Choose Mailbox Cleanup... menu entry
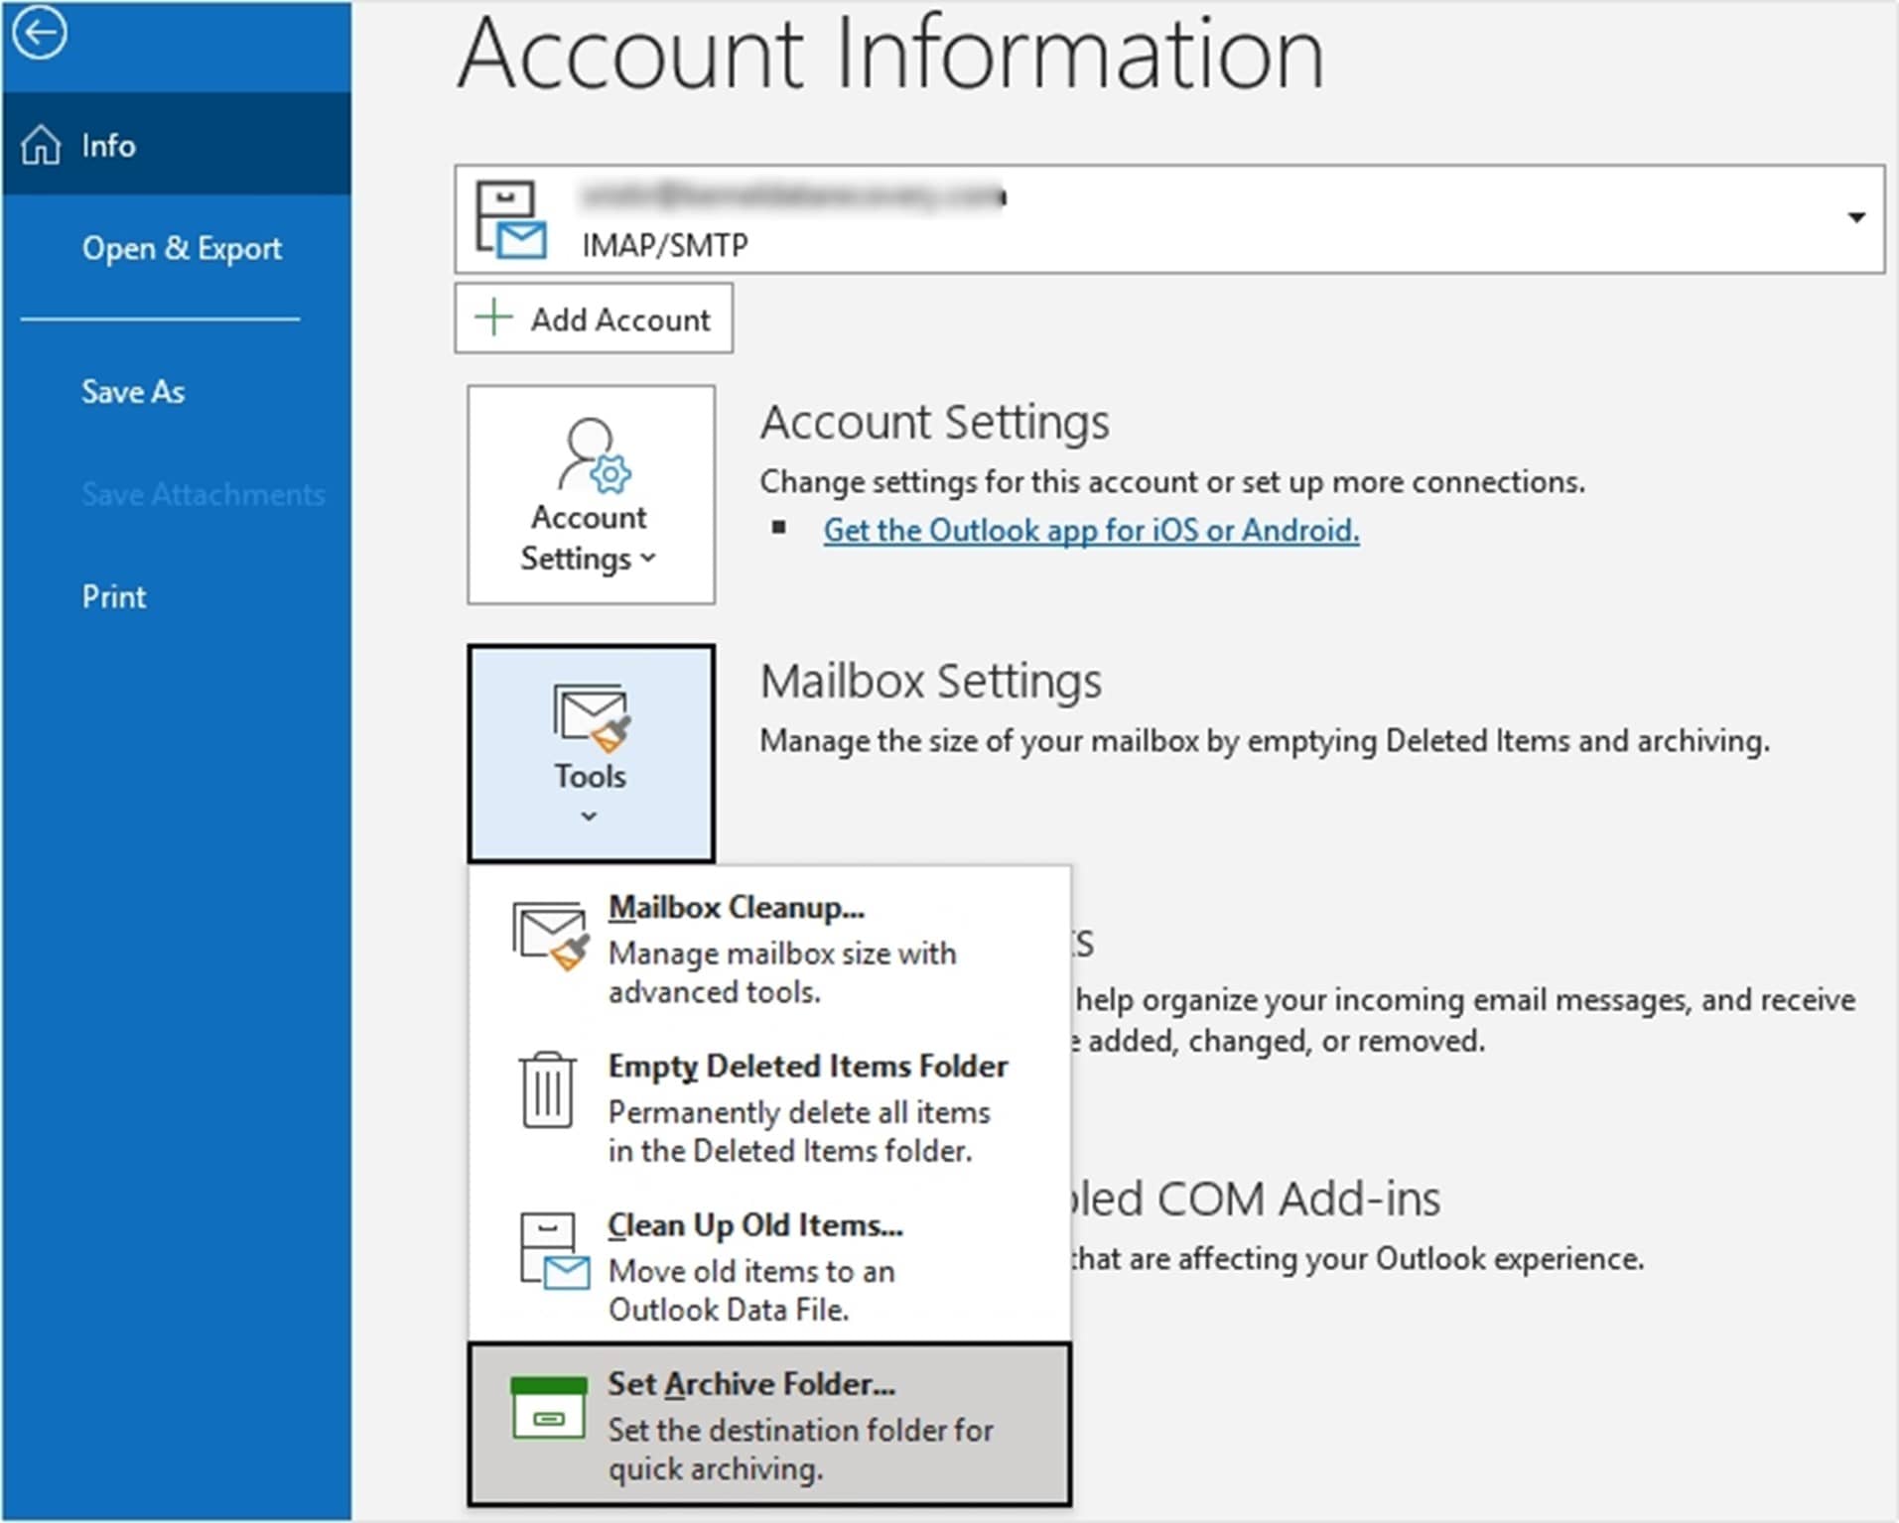Image resolution: width=1899 pixels, height=1523 pixels. coord(769,948)
